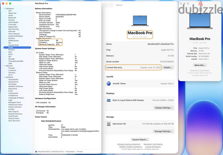This screenshot has width=223, height=155.
Task: Select Storage in Hardware sidebar list
Action: (11, 59)
